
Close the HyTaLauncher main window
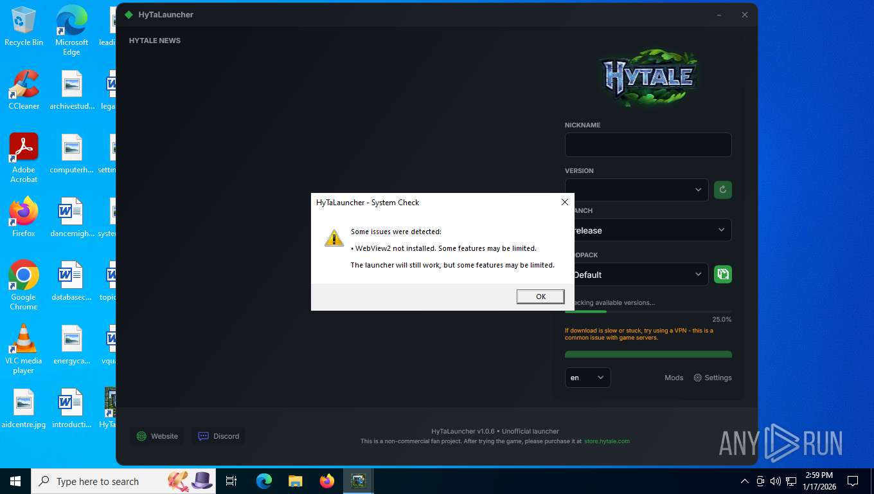tap(744, 15)
